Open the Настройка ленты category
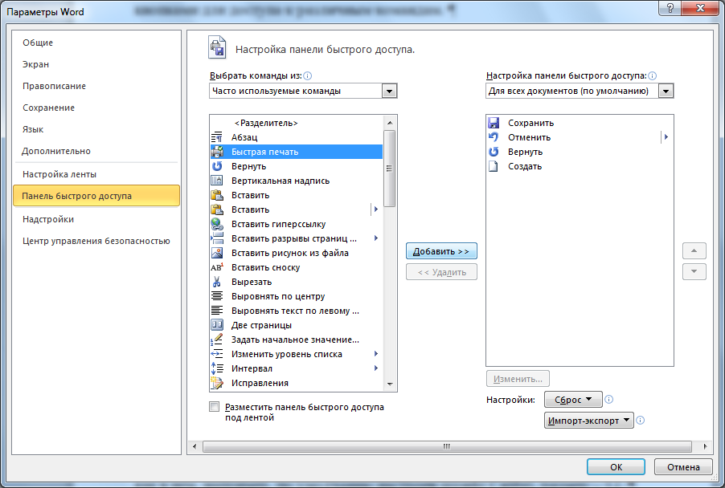725x488 pixels. (x=59, y=174)
